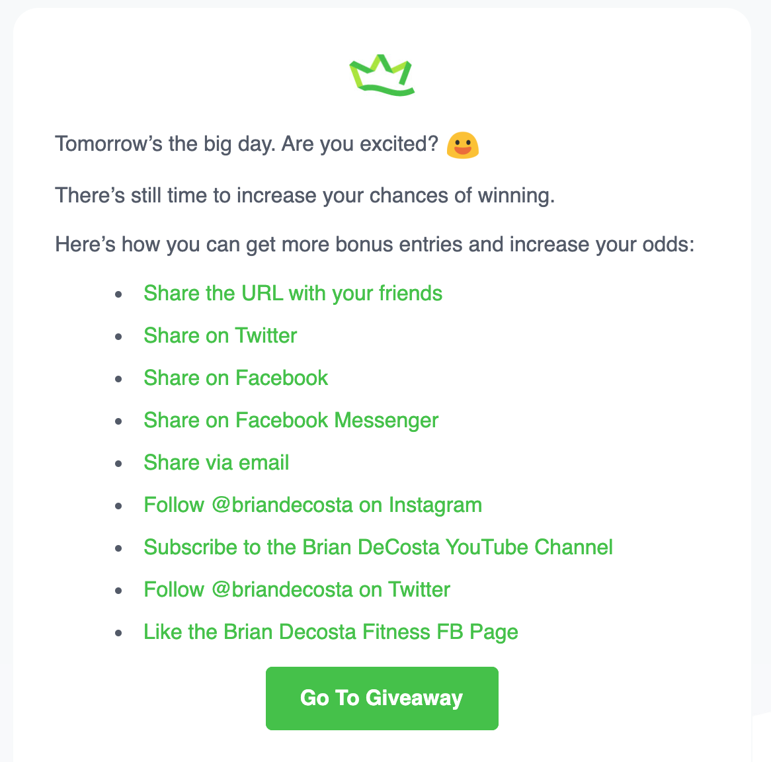This screenshot has width=771, height=762.
Task: Subscribe to the Brian DeCosta YouTube Channel link
Action: point(378,547)
